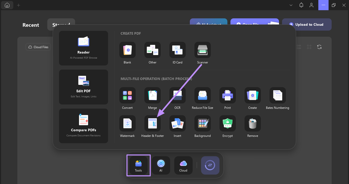This screenshot has width=349, height=184.
Task: Refresh the cloud file list
Action: click(319, 47)
